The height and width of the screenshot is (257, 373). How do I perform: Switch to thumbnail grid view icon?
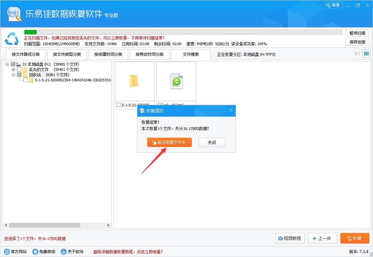pos(366,54)
